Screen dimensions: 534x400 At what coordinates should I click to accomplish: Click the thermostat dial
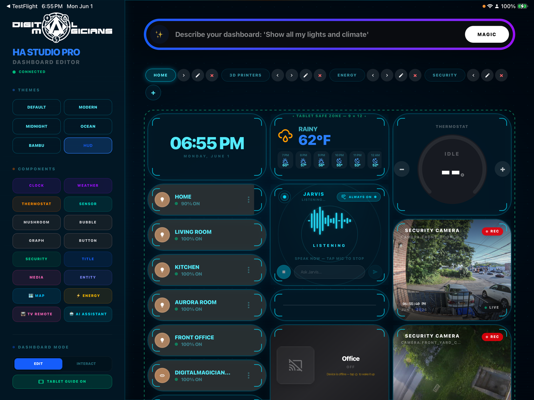452,169
